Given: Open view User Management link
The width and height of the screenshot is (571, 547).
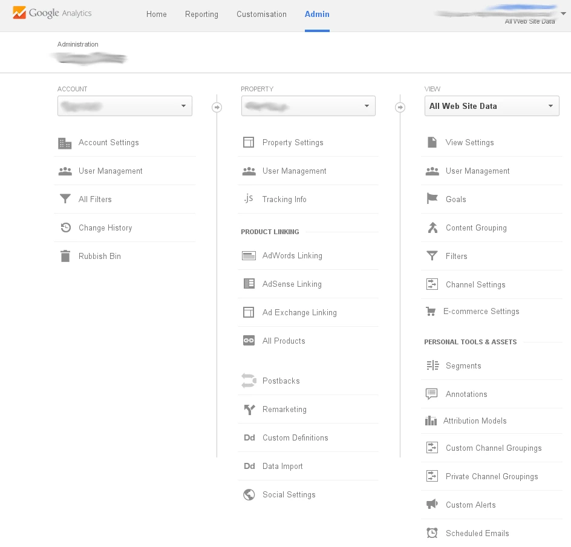Looking at the screenshot, I should (478, 171).
